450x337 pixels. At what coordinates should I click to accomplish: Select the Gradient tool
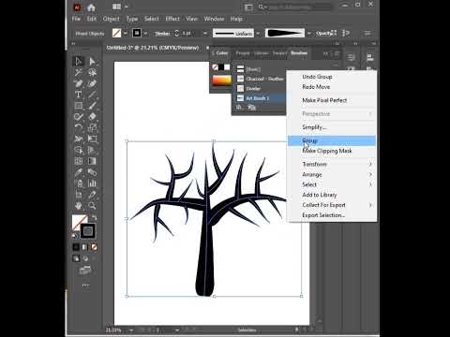[92, 161]
